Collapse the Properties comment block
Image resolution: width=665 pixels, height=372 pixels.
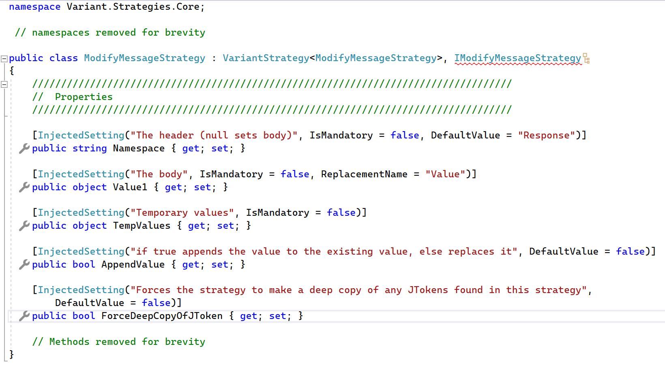pyautogui.click(x=4, y=84)
